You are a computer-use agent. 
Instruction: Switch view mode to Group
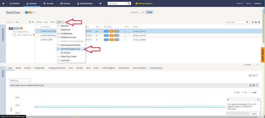pos(150,12)
